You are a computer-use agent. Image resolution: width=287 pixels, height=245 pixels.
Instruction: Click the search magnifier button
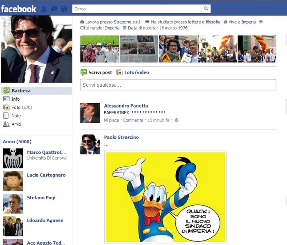coord(206,9)
